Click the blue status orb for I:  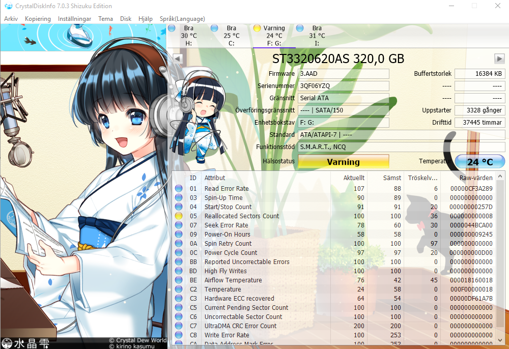point(300,28)
